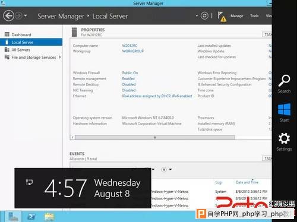This screenshot has height=222, width=297.
Task: Click the Events TASKS dropdown button
Action: pyautogui.click(x=267, y=158)
